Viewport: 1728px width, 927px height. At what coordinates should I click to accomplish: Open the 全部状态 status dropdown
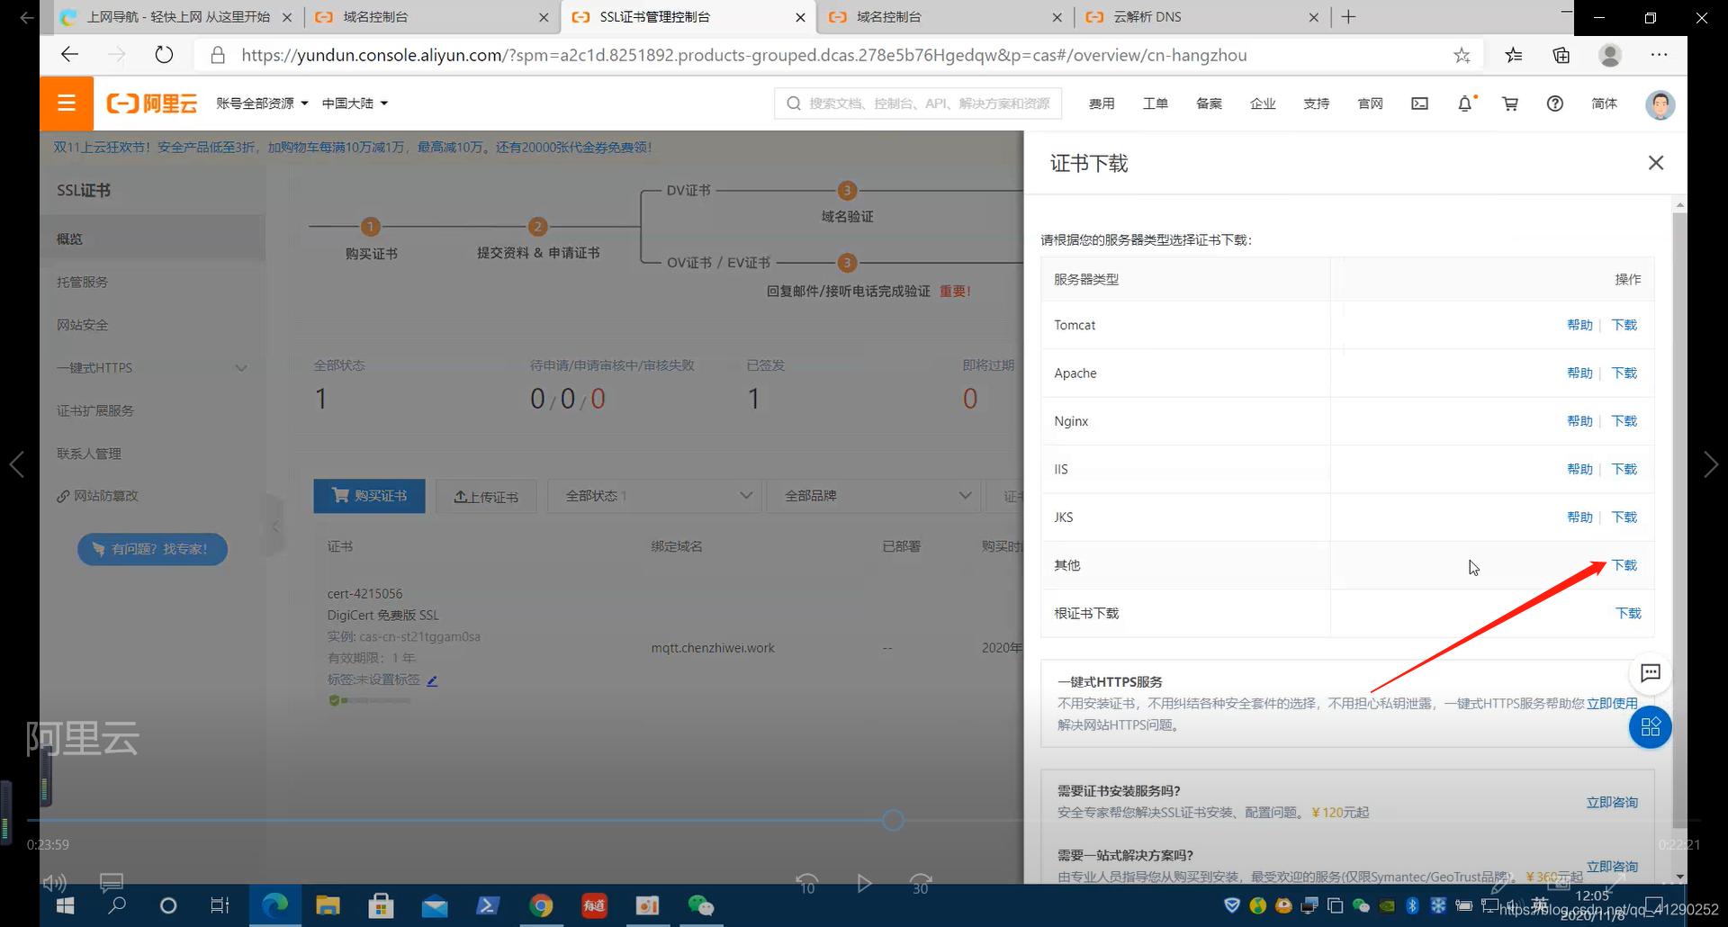coord(654,495)
